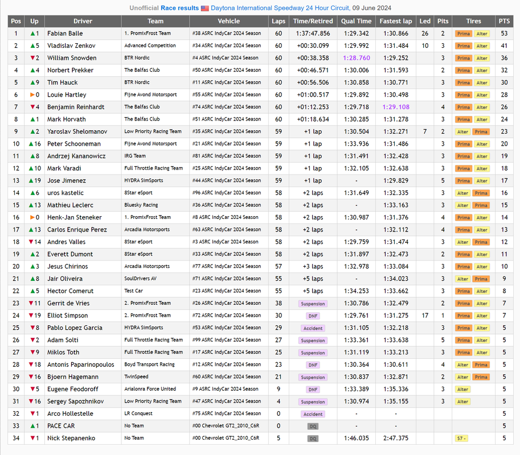520x455 pixels.
Task: Click team name Advanced Competition
Action: coord(150,45)
